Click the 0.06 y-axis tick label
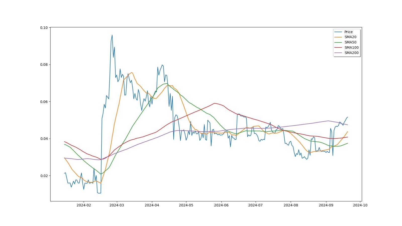This screenshot has width=402, height=226. (x=44, y=102)
